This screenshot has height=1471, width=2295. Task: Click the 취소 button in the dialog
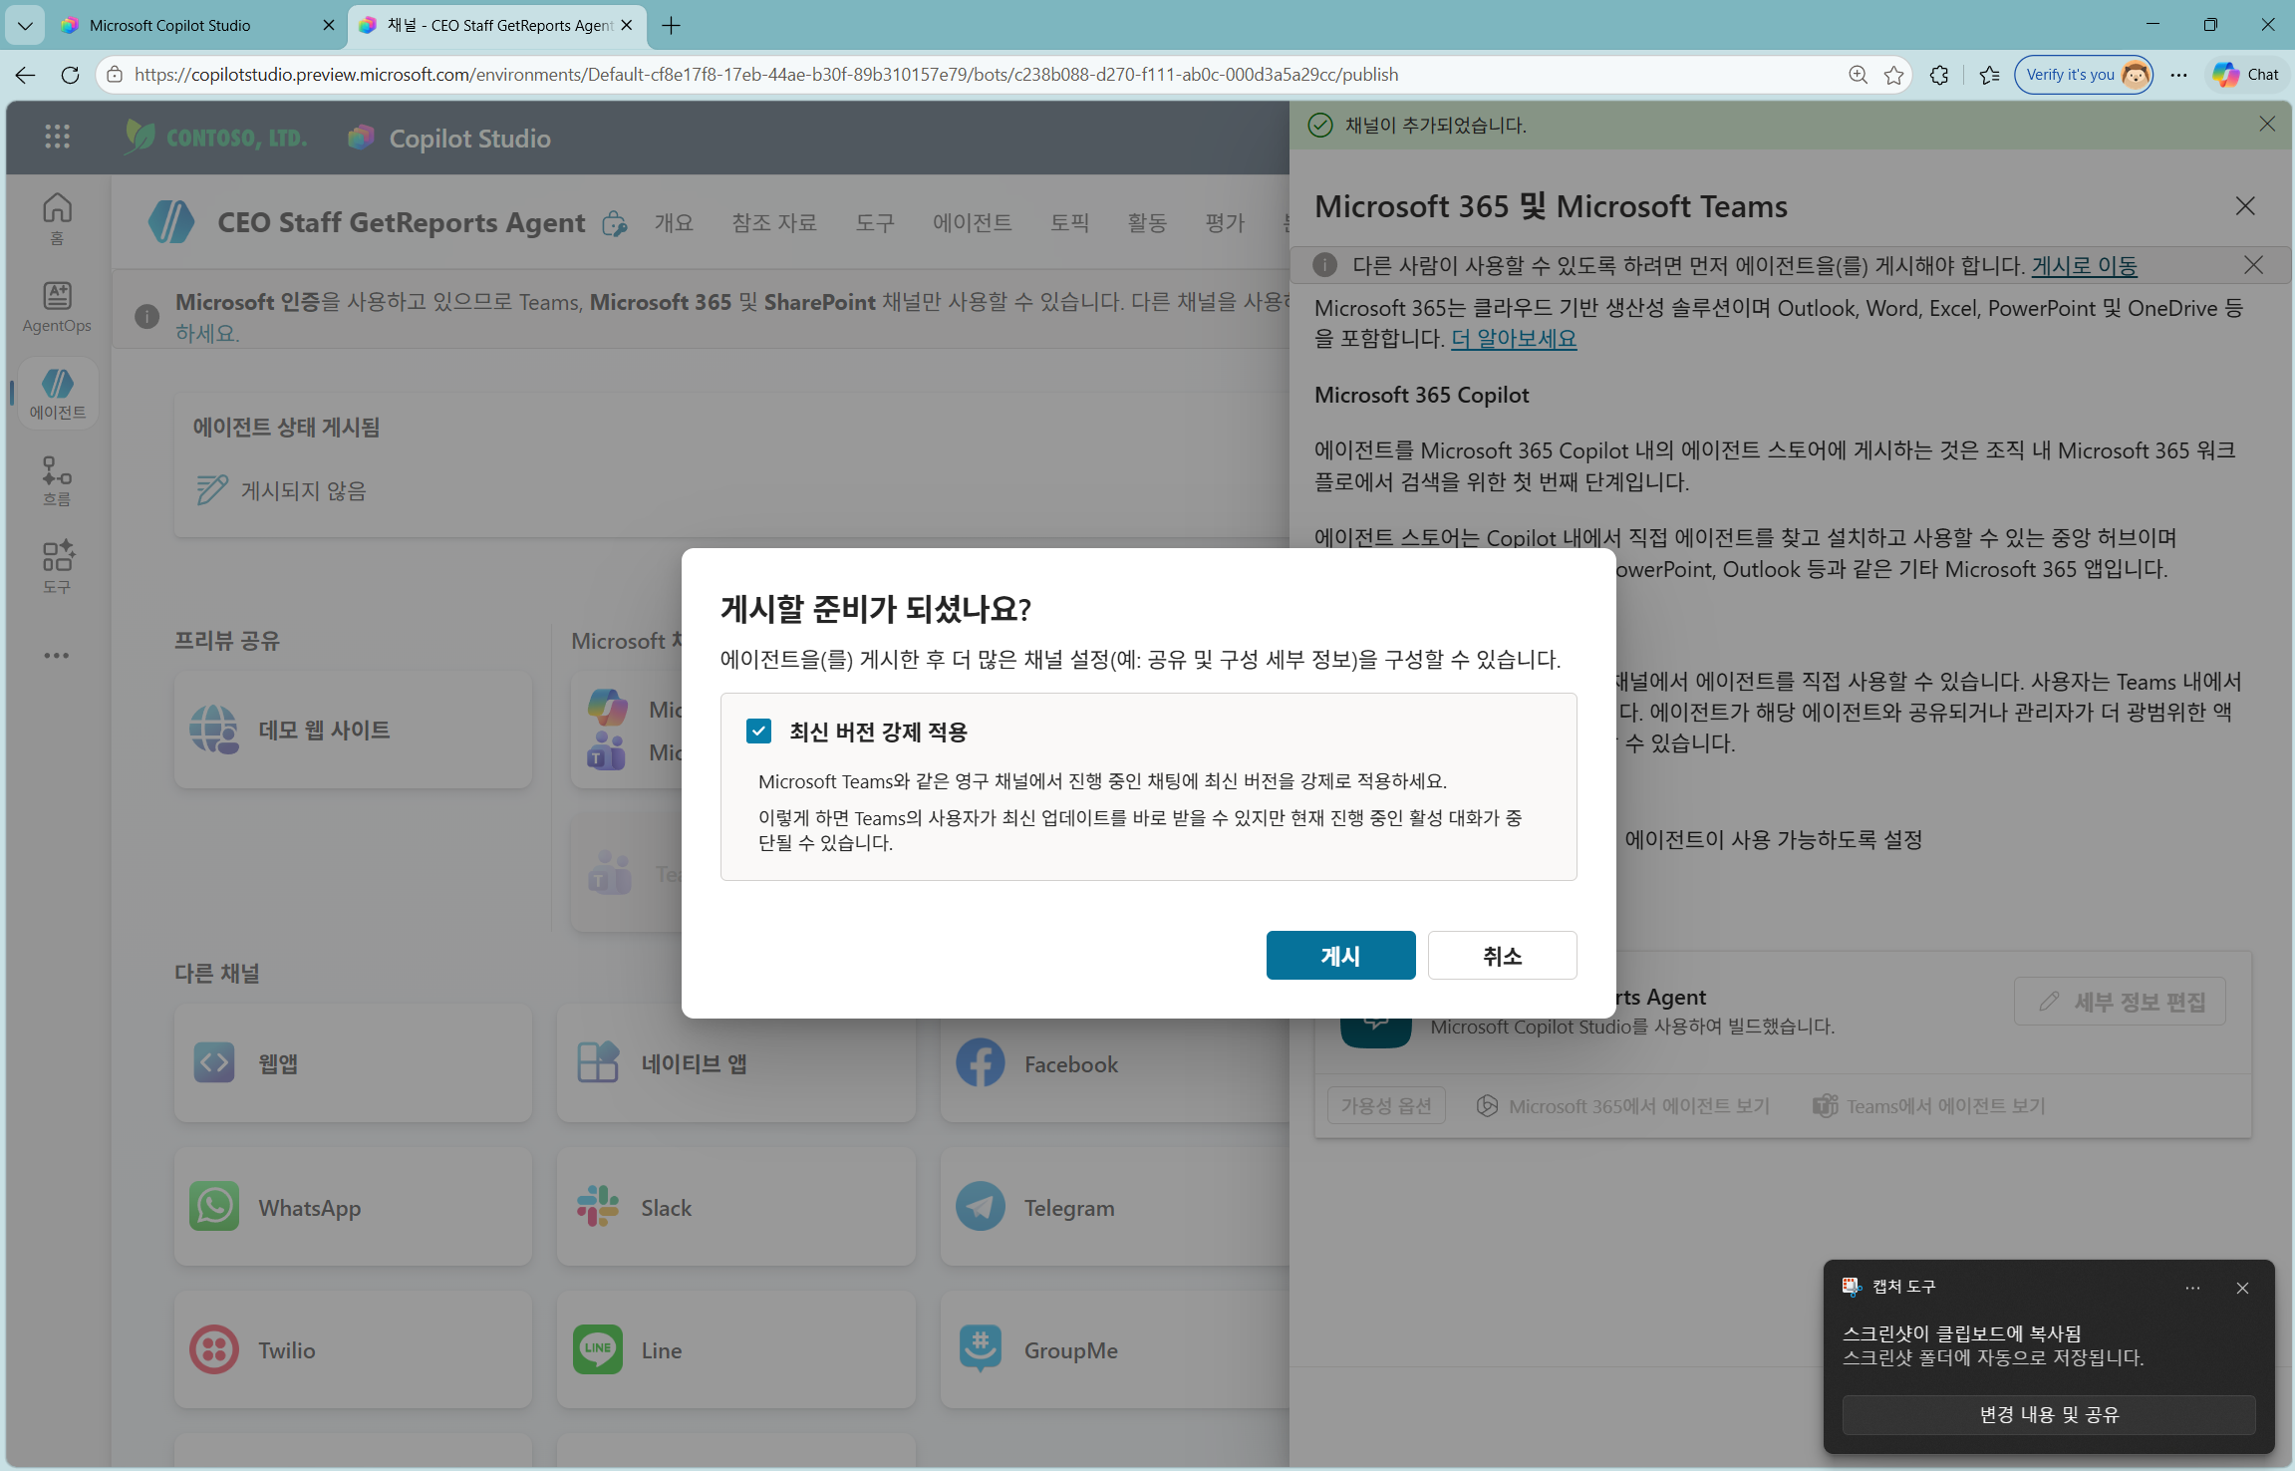[1502, 956]
